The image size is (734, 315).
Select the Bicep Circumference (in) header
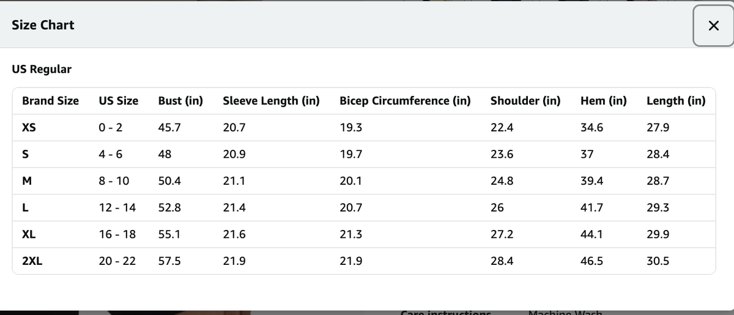point(405,101)
